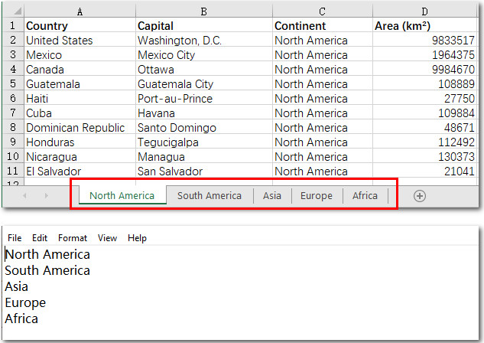Image resolution: width=484 pixels, height=343 pixels.
Task: Switch to the North America sheet tab
Action: pos(122,195)
